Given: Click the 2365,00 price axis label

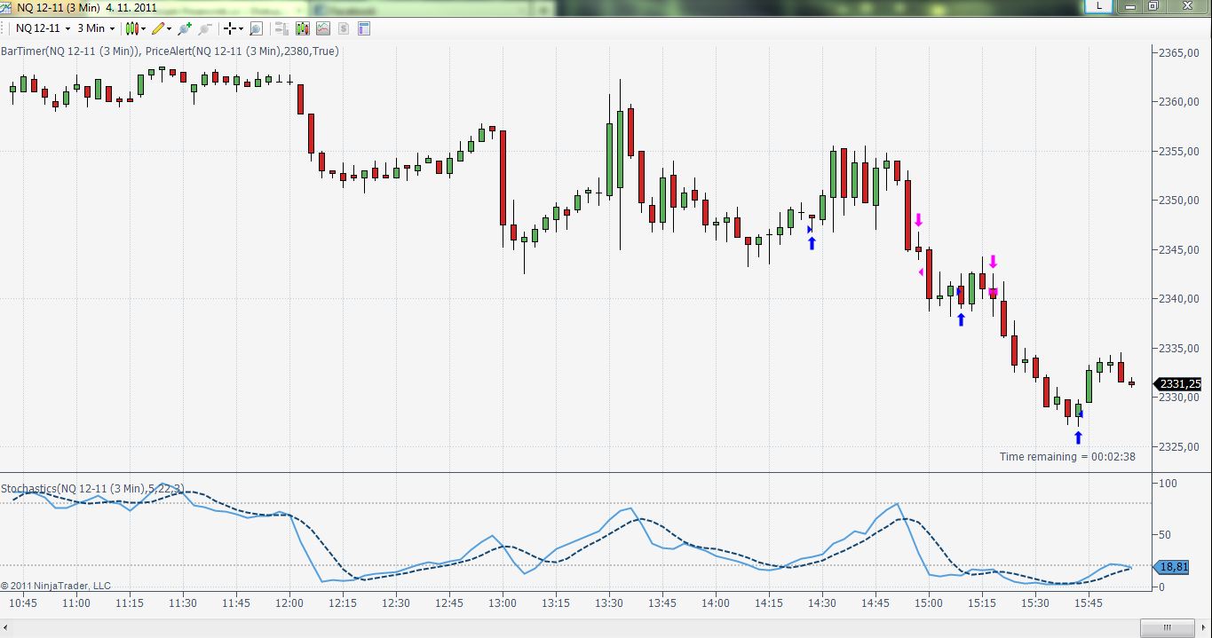Looking at the screenshot, I should tap(1180, 53).
